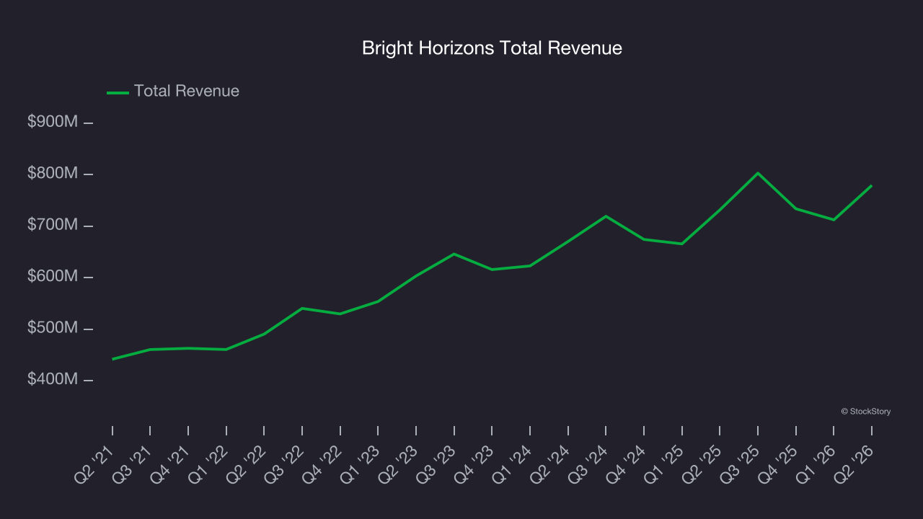The height and width of the screenshot is (519, 923).
Task: Click the Q4 '21 x-axis label
Action: [x=171, y=463]
